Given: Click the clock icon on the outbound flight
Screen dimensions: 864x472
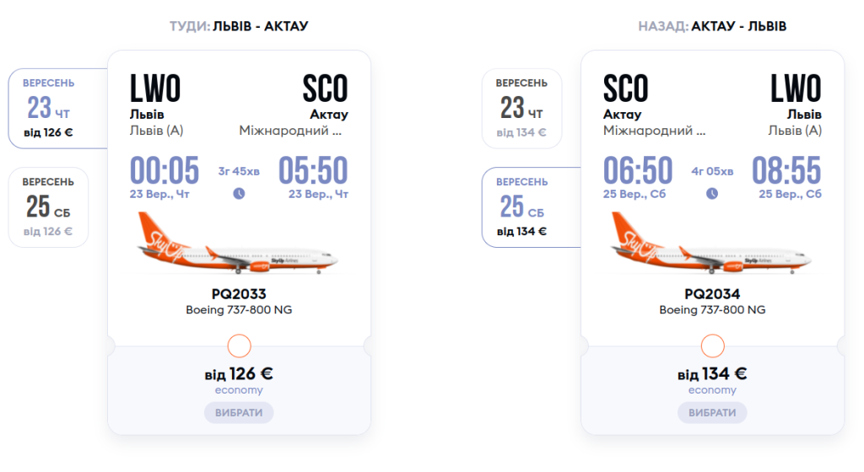Looking at the screenshot, I should (x=239, y=193).
